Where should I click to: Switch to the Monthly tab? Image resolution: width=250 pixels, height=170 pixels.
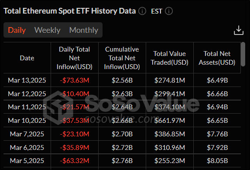84,30
